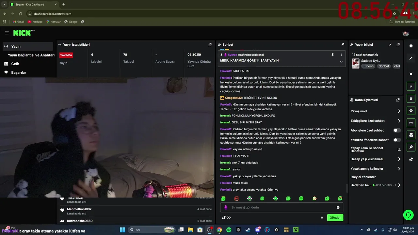Click the Sohbet tag chip
418x235 pixels.
point(384,66)
